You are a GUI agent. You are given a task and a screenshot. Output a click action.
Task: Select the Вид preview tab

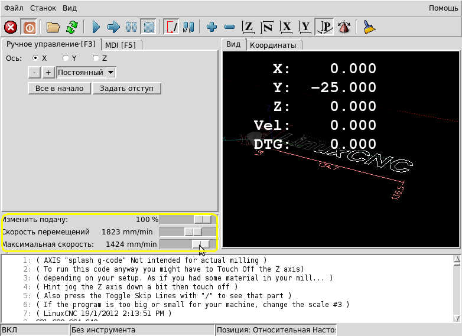pos(233,44)
